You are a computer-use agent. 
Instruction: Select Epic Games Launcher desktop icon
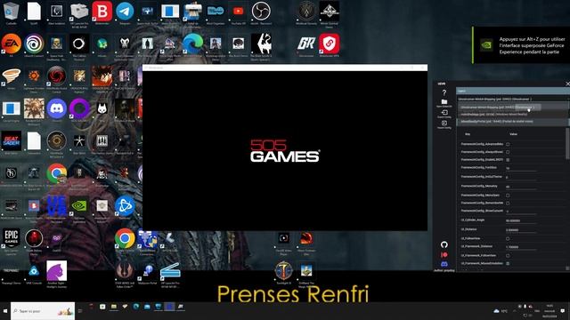point(12,240)
